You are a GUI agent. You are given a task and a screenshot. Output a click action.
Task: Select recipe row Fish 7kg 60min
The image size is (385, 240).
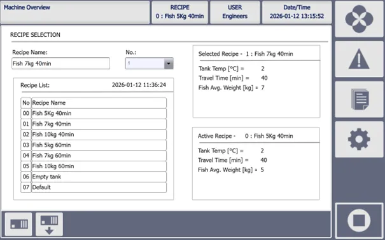[99, 156]
